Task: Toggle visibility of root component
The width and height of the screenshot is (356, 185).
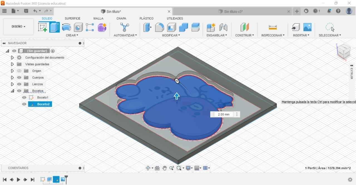Action: [x=14, y=51]
